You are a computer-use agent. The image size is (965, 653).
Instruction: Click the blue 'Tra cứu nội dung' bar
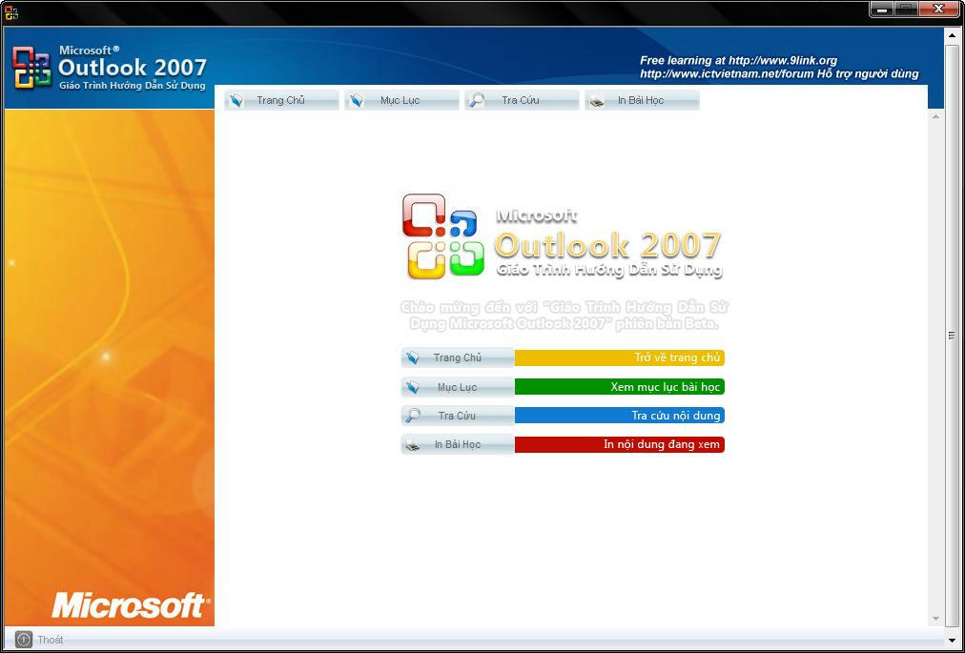click(620, 416)
